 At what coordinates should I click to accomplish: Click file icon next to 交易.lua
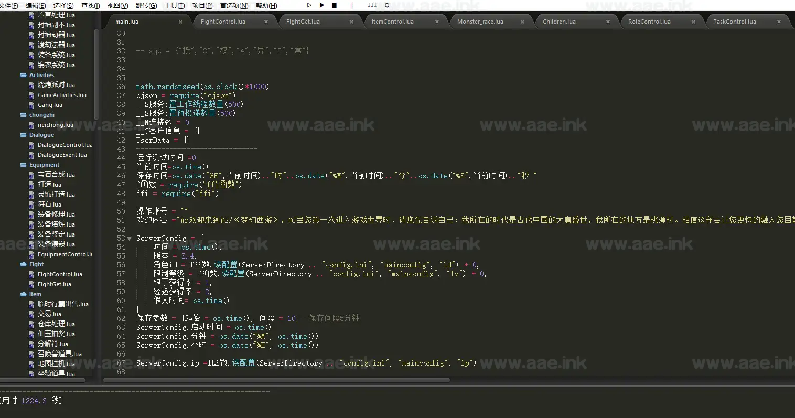pos(32,314)
